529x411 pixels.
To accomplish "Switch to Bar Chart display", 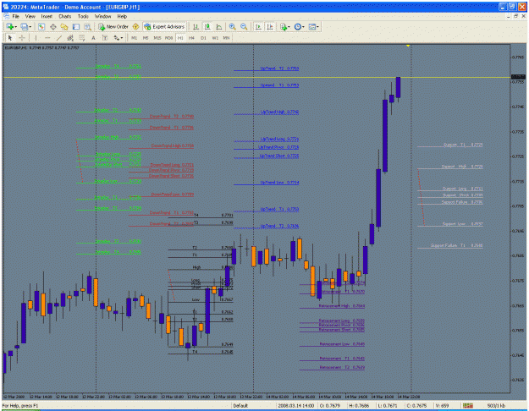I will click(x=196, y=26).
